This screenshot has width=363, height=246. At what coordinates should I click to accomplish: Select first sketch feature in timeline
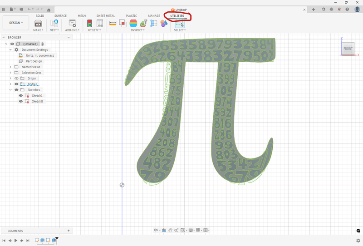click(x=37, y=241)
